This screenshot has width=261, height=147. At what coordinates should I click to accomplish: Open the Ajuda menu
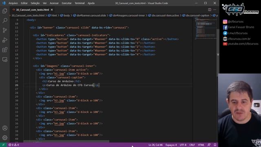(91, 3)
